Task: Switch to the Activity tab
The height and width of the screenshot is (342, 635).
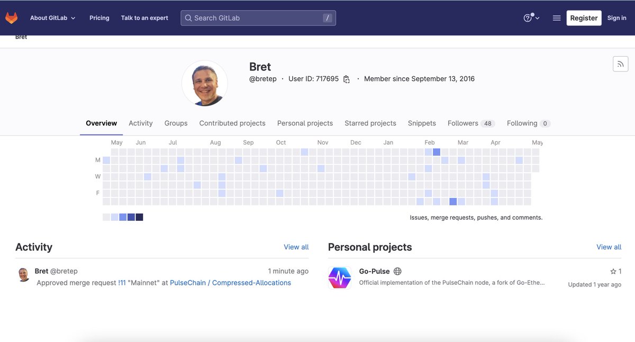Action: pos(140,123)
